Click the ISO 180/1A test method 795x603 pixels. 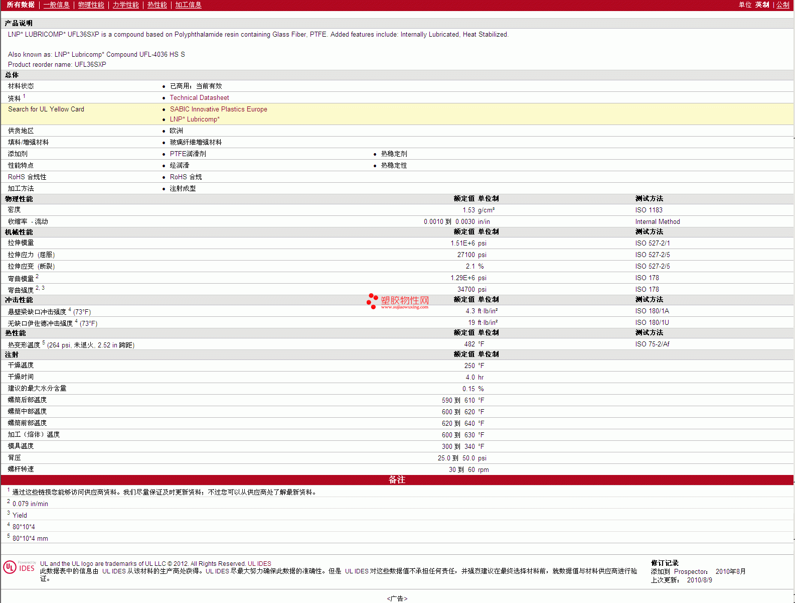point(652,311)
